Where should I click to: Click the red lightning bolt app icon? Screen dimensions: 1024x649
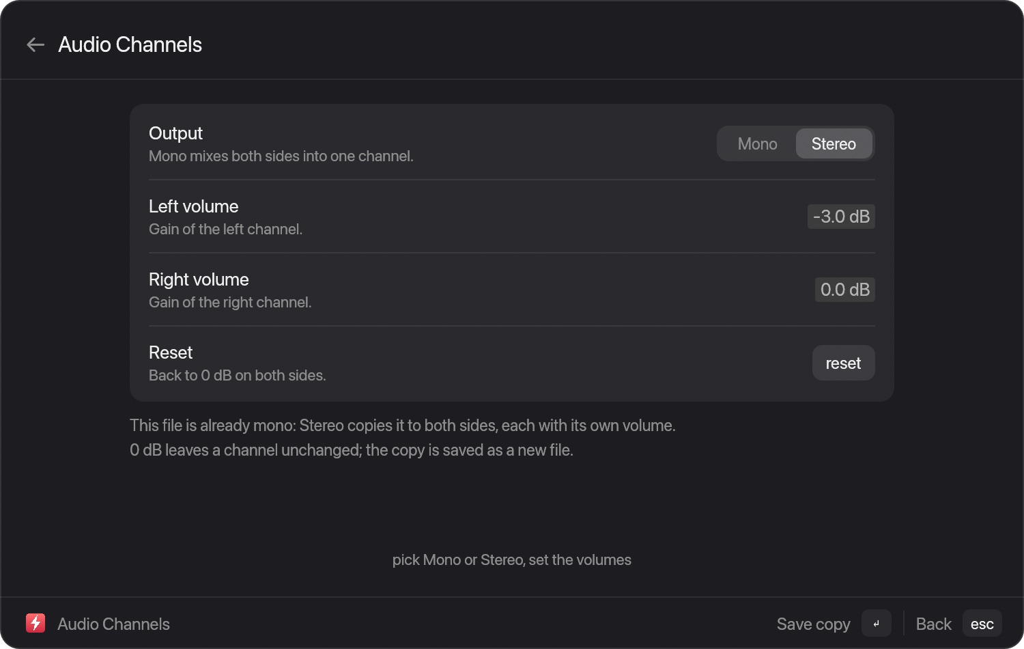(x=35, y=623)
